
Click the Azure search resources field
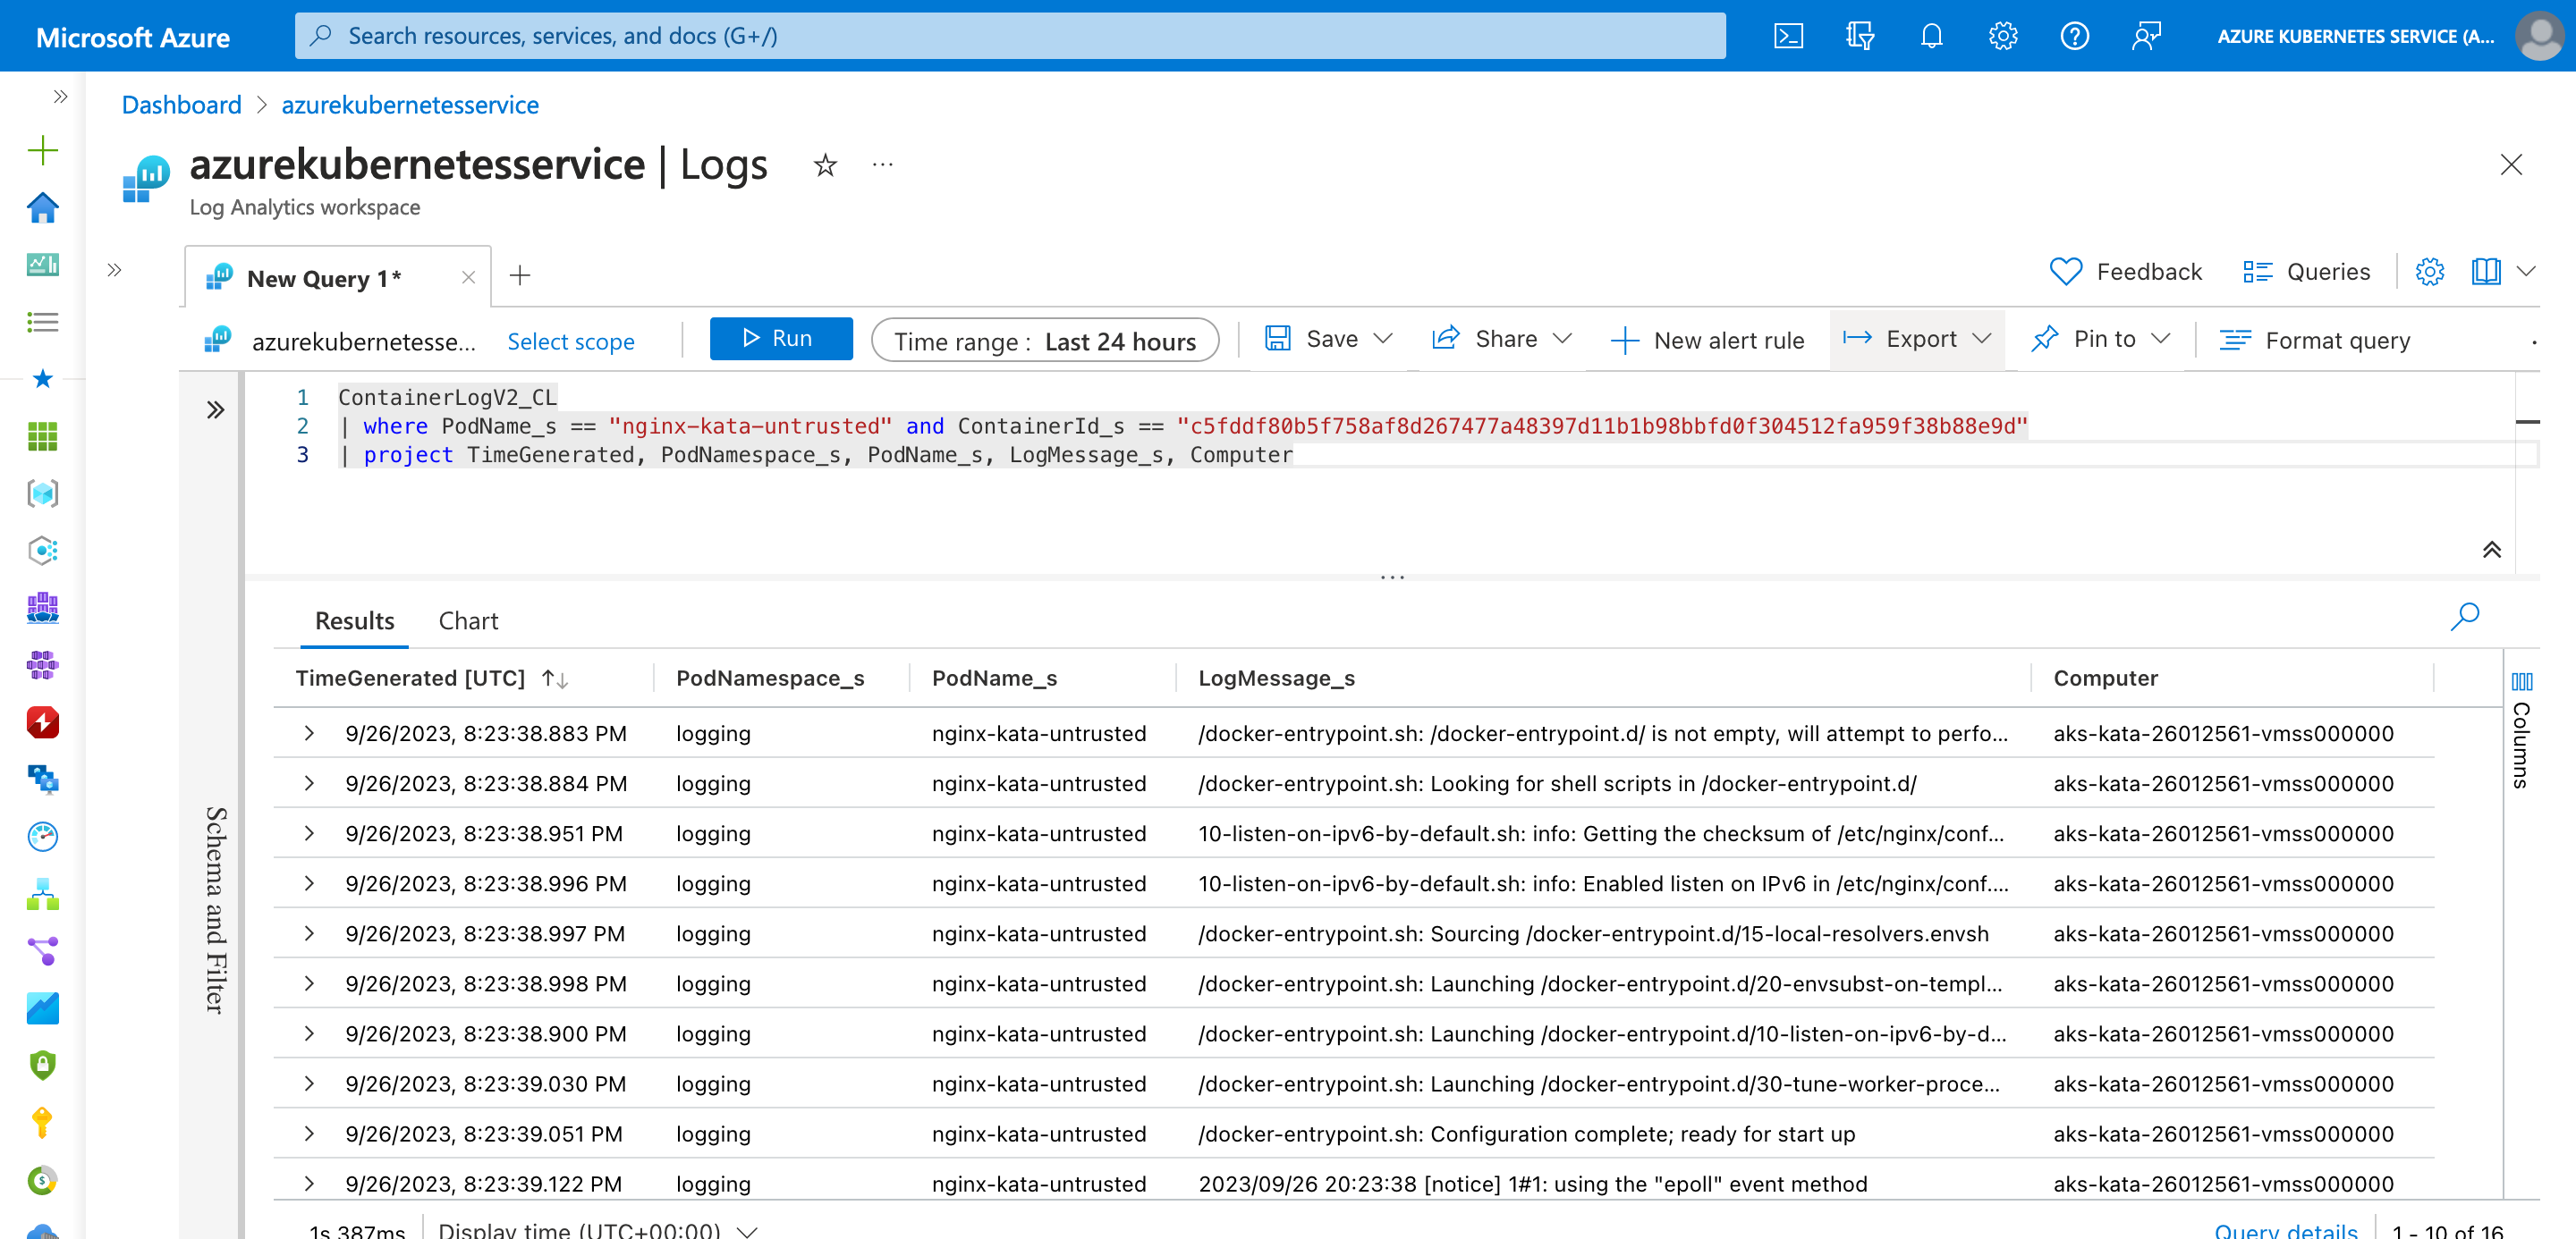[1010, 37]
